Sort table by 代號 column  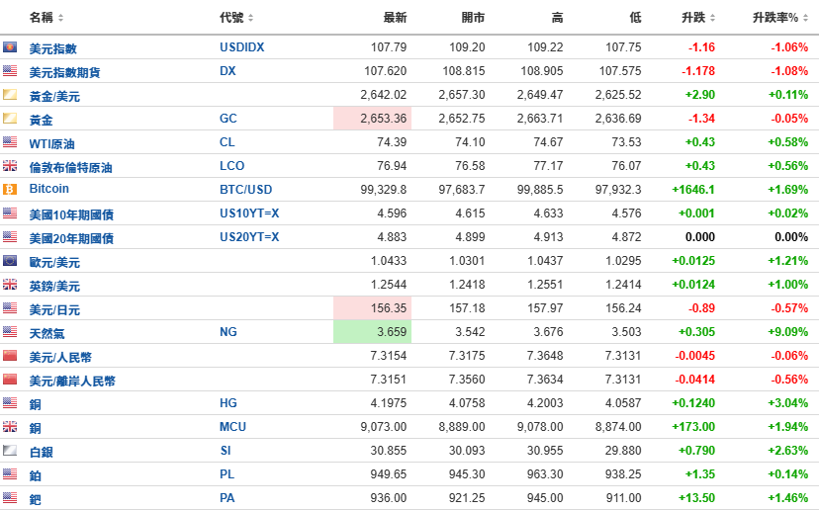pyautogui.click(x=235, y=18)
